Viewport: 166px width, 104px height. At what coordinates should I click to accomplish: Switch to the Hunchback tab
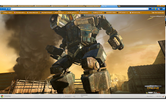pos(93,6)
